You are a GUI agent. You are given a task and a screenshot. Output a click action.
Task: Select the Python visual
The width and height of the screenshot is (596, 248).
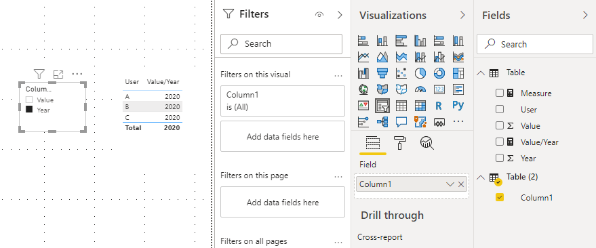click(458, 105)
